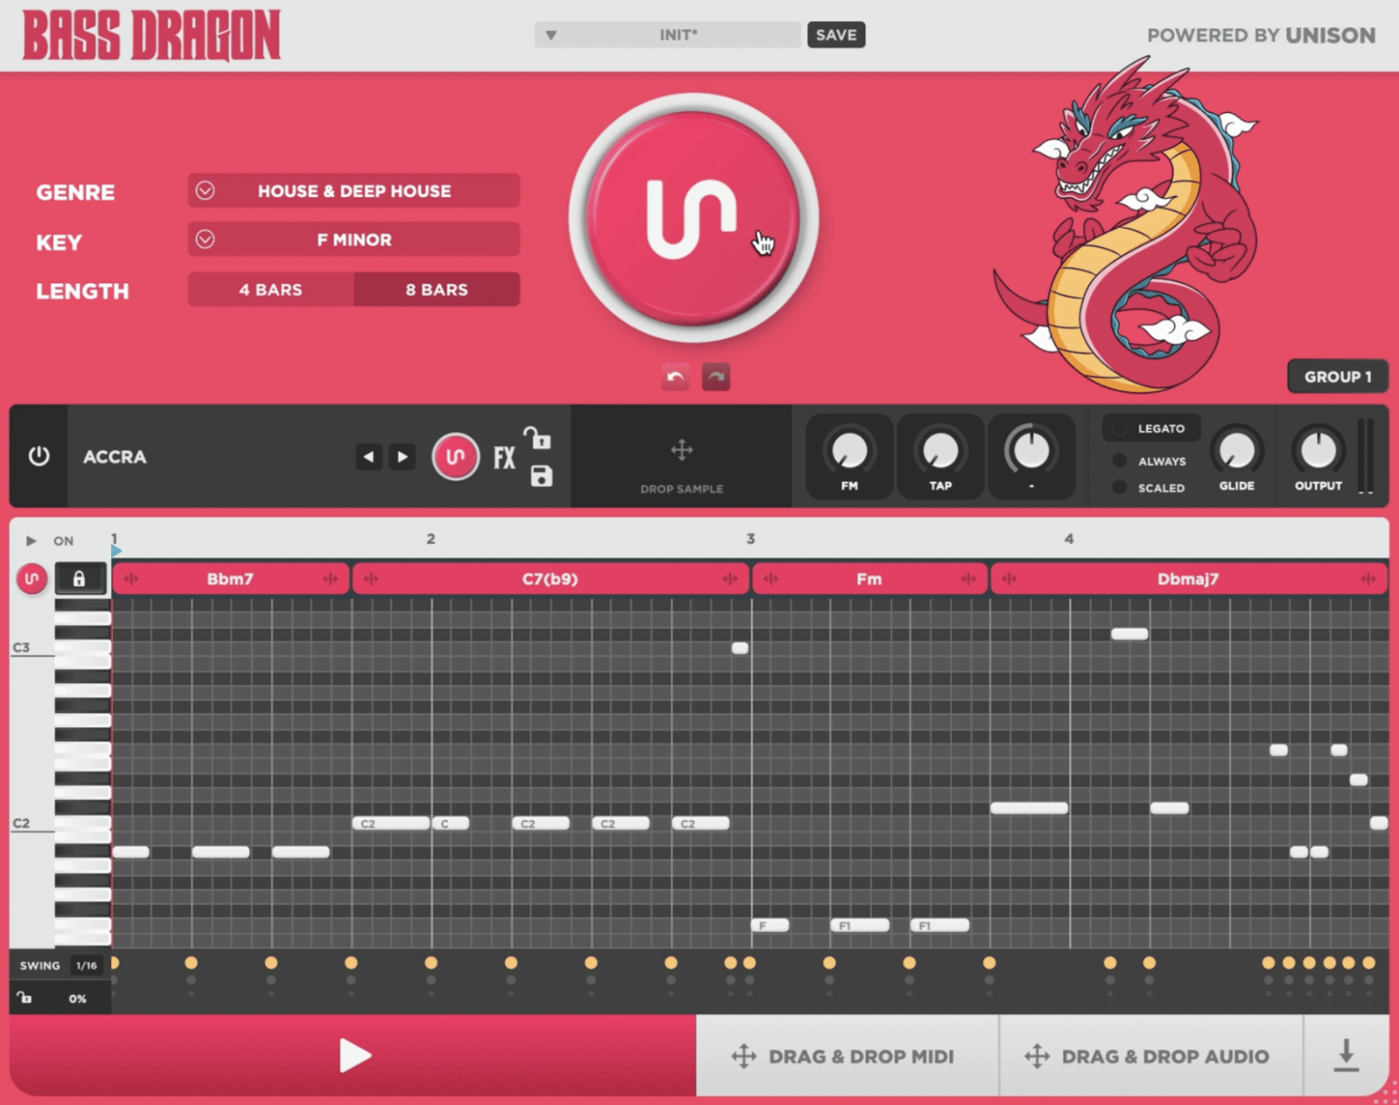This screenshot has width=1399, height=1105.
Task: Click the undo arrow below the Unison button
Action: pos(674,376)
